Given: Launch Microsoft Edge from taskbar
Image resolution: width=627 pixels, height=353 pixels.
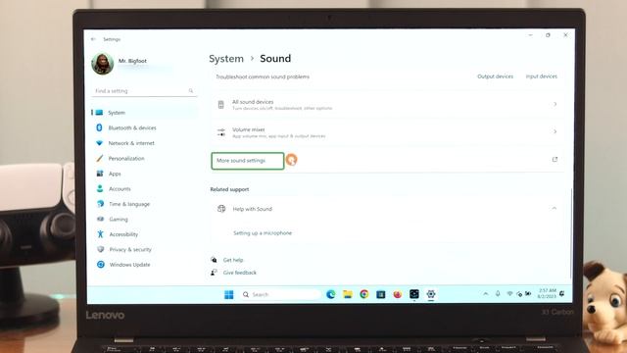Looking at the screenshot, I should pyautogui.click(x=331, y=294).
